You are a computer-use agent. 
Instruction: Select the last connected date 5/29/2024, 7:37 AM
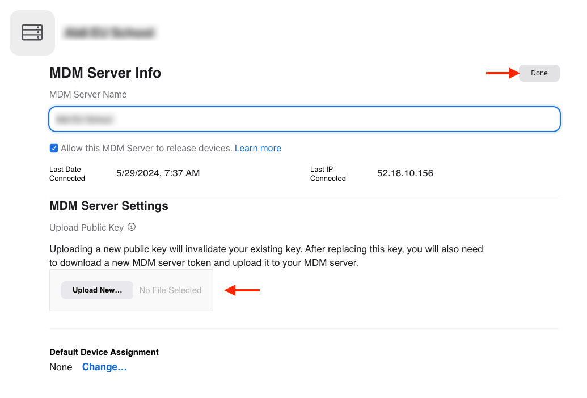[158, 173]
